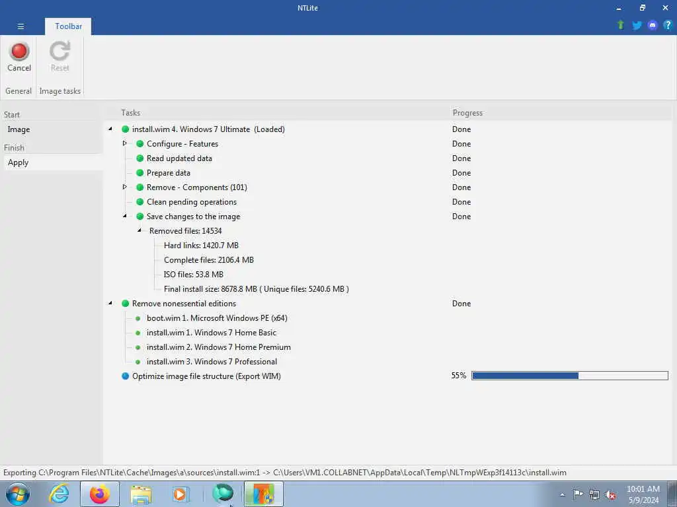Image resolution: width=677 pixels, height=507 pixels.
Task: Select Apply in the left sidebar
Action: pos(18,162)
